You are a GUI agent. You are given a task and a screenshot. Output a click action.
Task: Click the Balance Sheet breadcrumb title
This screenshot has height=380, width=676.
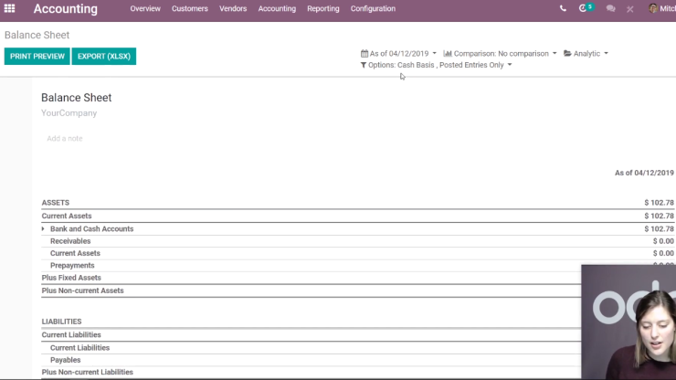pyautogui.click(x=37, y=35)
